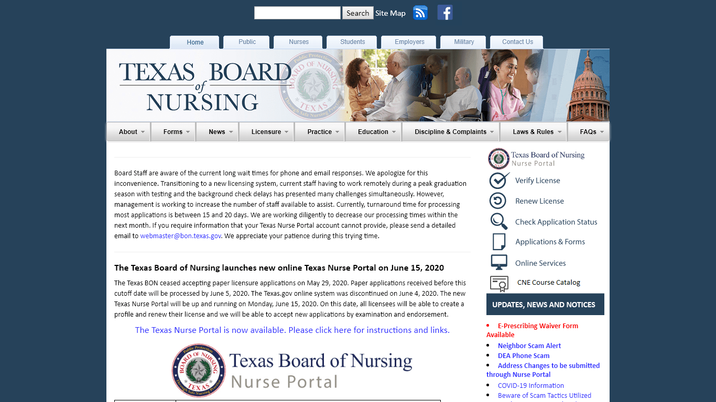Expand the Forms menu
The image size is (716, 402).
tap(173, 132)
